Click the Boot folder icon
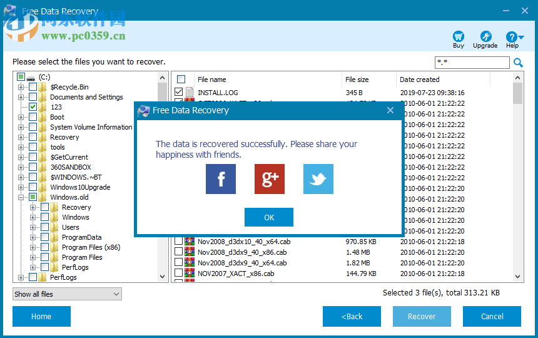 click(43, 117)
